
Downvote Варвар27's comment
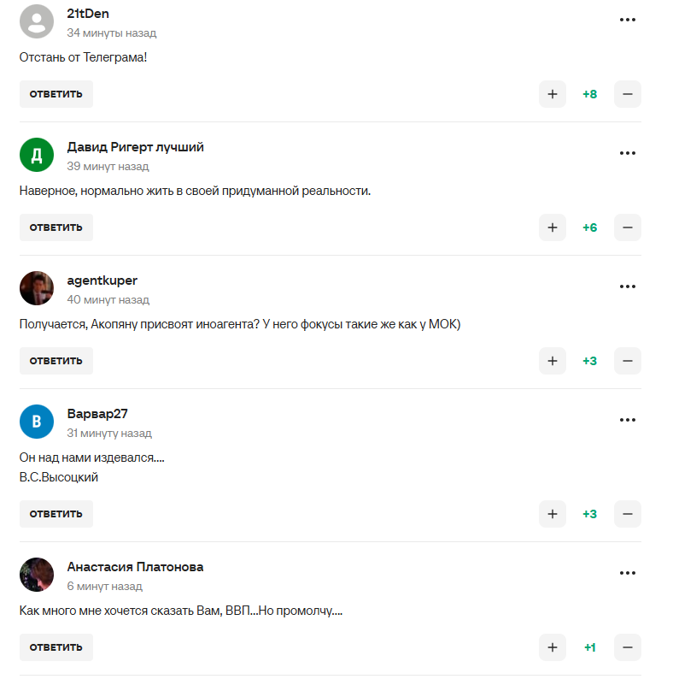627,514
